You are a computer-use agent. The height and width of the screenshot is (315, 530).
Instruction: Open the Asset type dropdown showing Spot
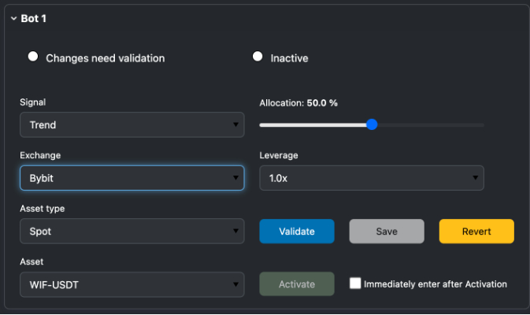tap(132, 232)
